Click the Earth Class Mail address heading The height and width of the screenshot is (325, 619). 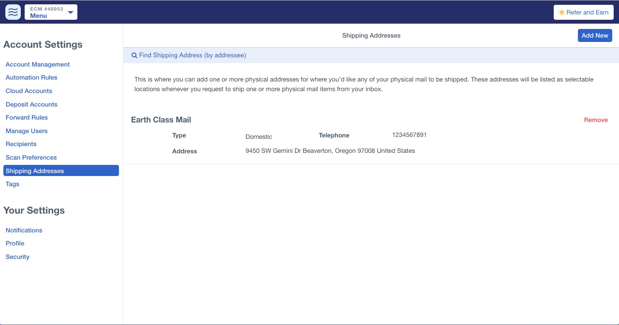(161, 120)
